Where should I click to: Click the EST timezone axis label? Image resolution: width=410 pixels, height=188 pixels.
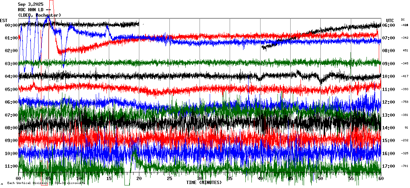4,20
